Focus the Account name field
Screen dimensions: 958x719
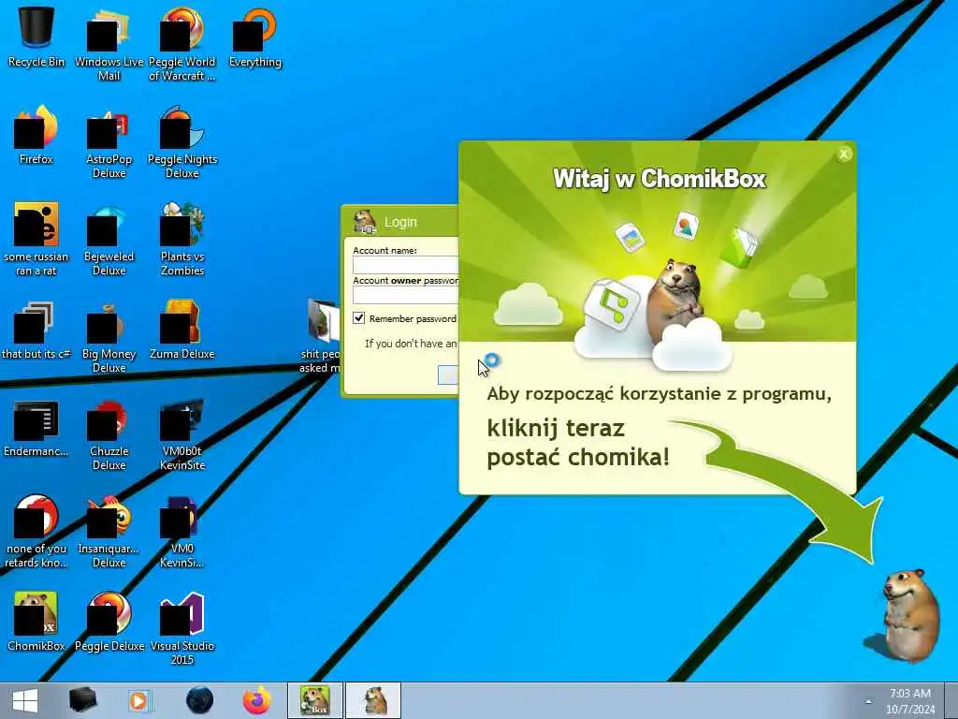405,265
